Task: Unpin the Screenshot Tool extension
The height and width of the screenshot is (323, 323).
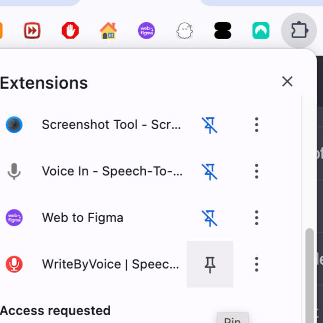Action: click(x=210, y=125)
